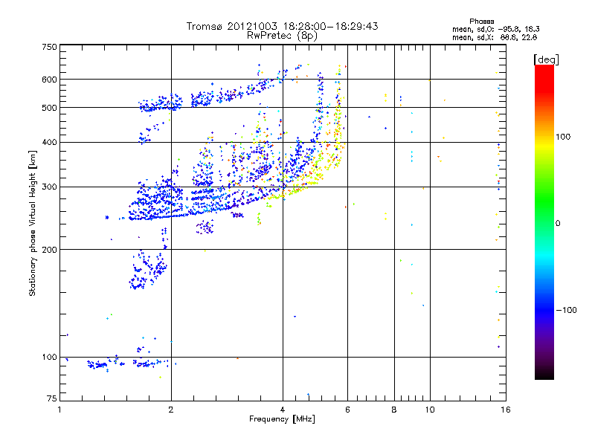Click the colorbar tick label '100'
595x446 pixels.
point(563,137)
